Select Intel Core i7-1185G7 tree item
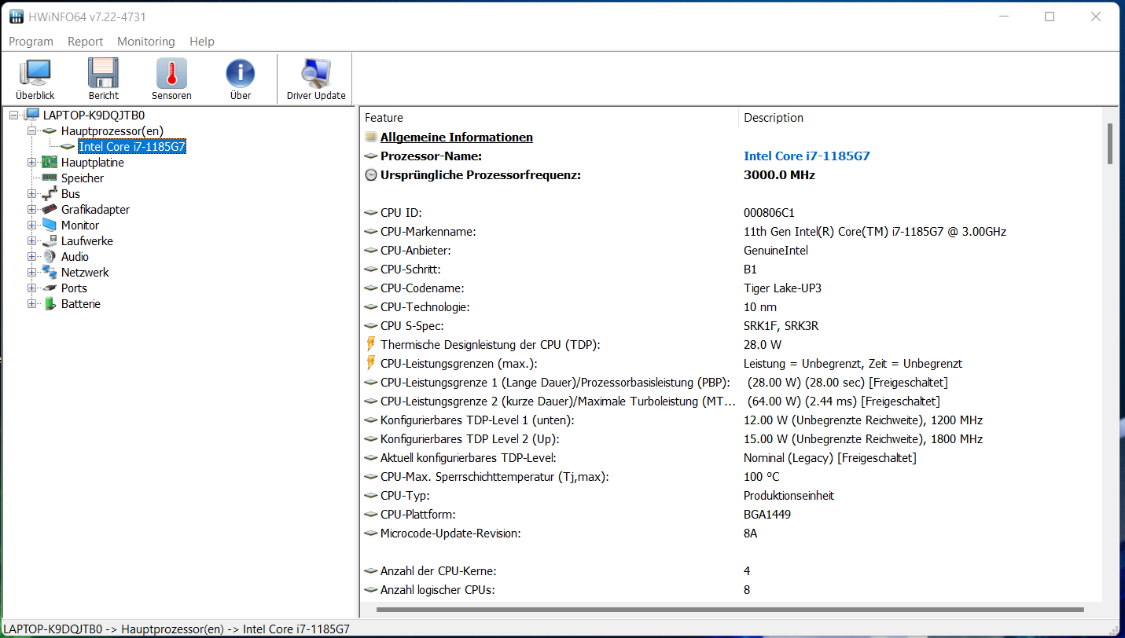The image size is (1125, 638). click(x=132, y=147)
